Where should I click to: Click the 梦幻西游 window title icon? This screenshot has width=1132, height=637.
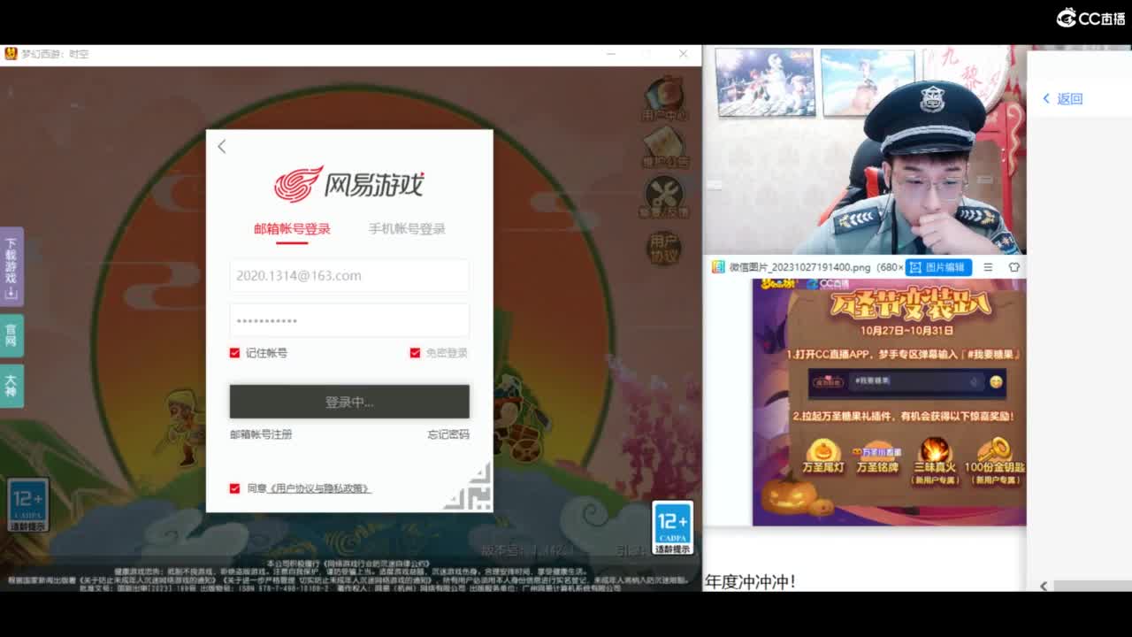tap(11, 54)
